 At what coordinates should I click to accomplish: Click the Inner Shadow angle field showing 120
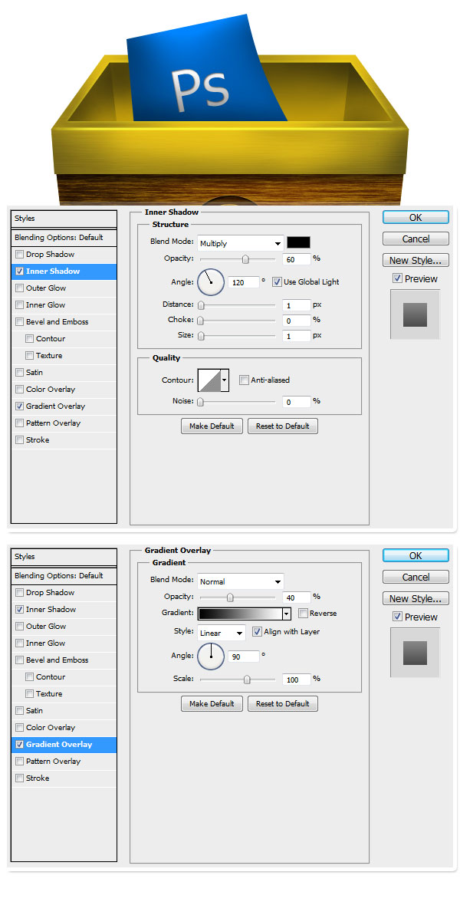click(244, 282)
